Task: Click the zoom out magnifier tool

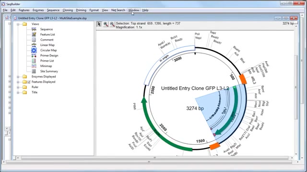Action: pyautogui.click(x=112, y=24)
